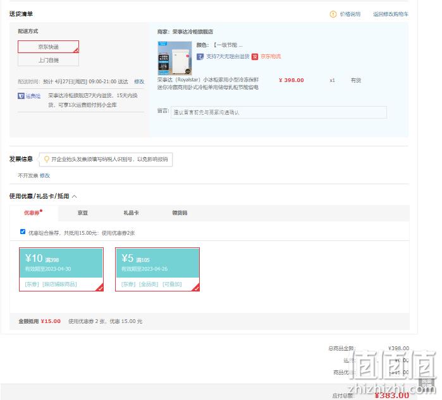The height and width of the screenshot is (400, 442).
Task: Click the price explanation warning icon
Action: tap(333, 14)
